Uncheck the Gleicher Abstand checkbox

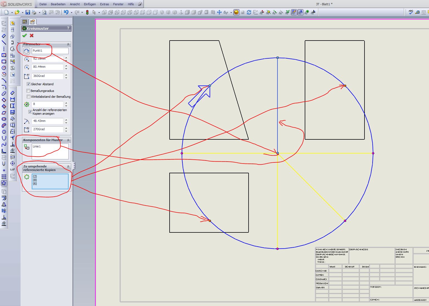(28, 84)
